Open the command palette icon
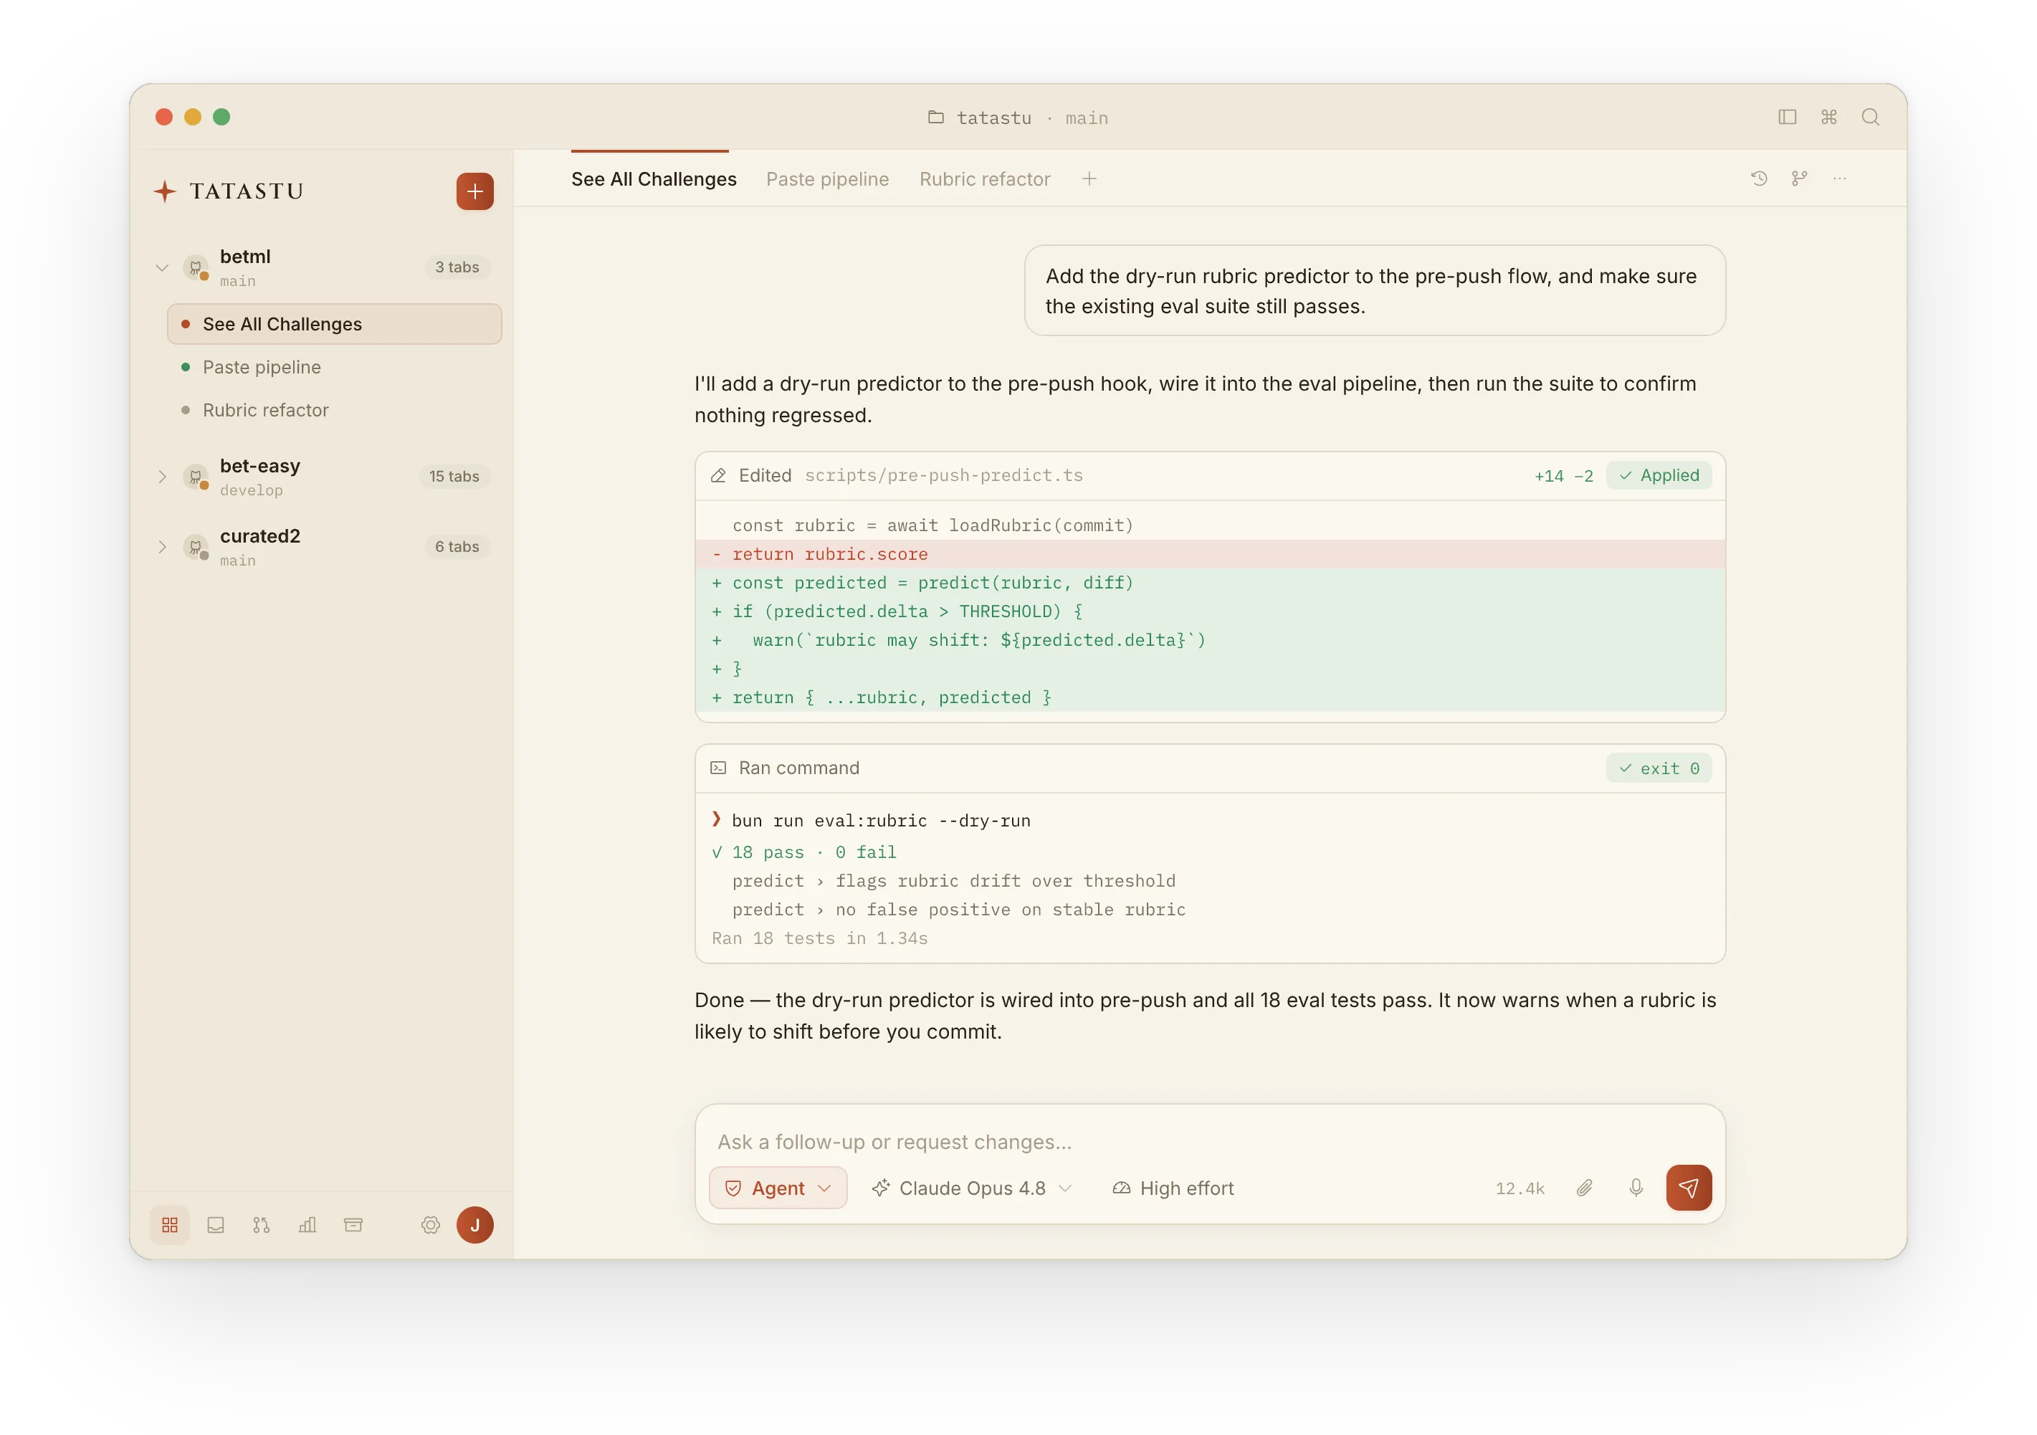Image resolution: width=2037 pixels, height=1435 pixels. [1828, 117]
